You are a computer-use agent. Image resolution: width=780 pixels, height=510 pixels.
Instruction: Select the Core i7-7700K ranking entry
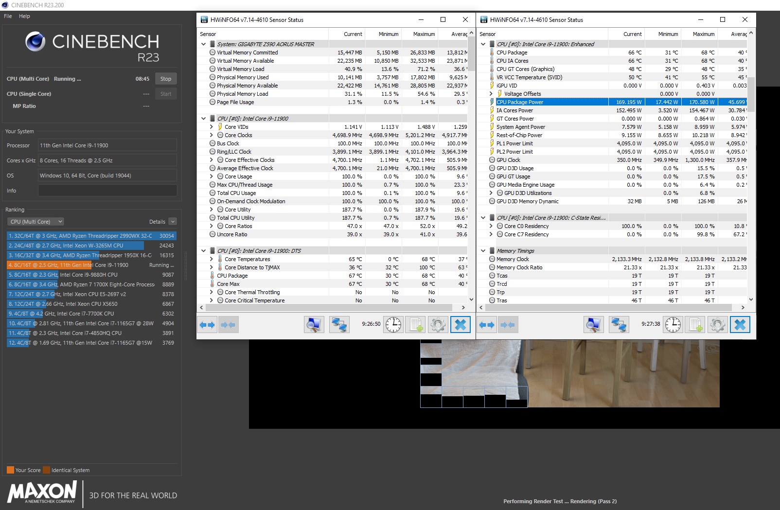pos(91,314)
